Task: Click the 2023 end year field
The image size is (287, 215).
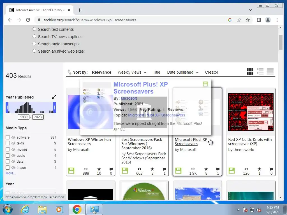Action: click(x=38, y=117)
